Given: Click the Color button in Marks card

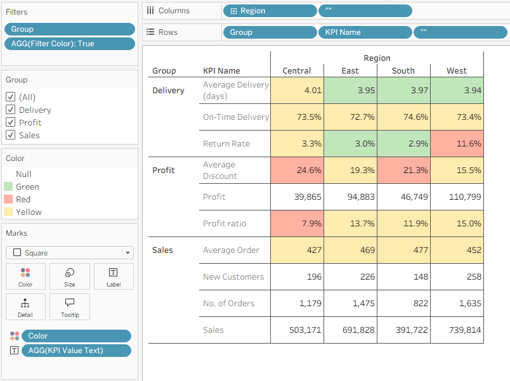Looking at the screenshot, I should click(x=25, y=276).
